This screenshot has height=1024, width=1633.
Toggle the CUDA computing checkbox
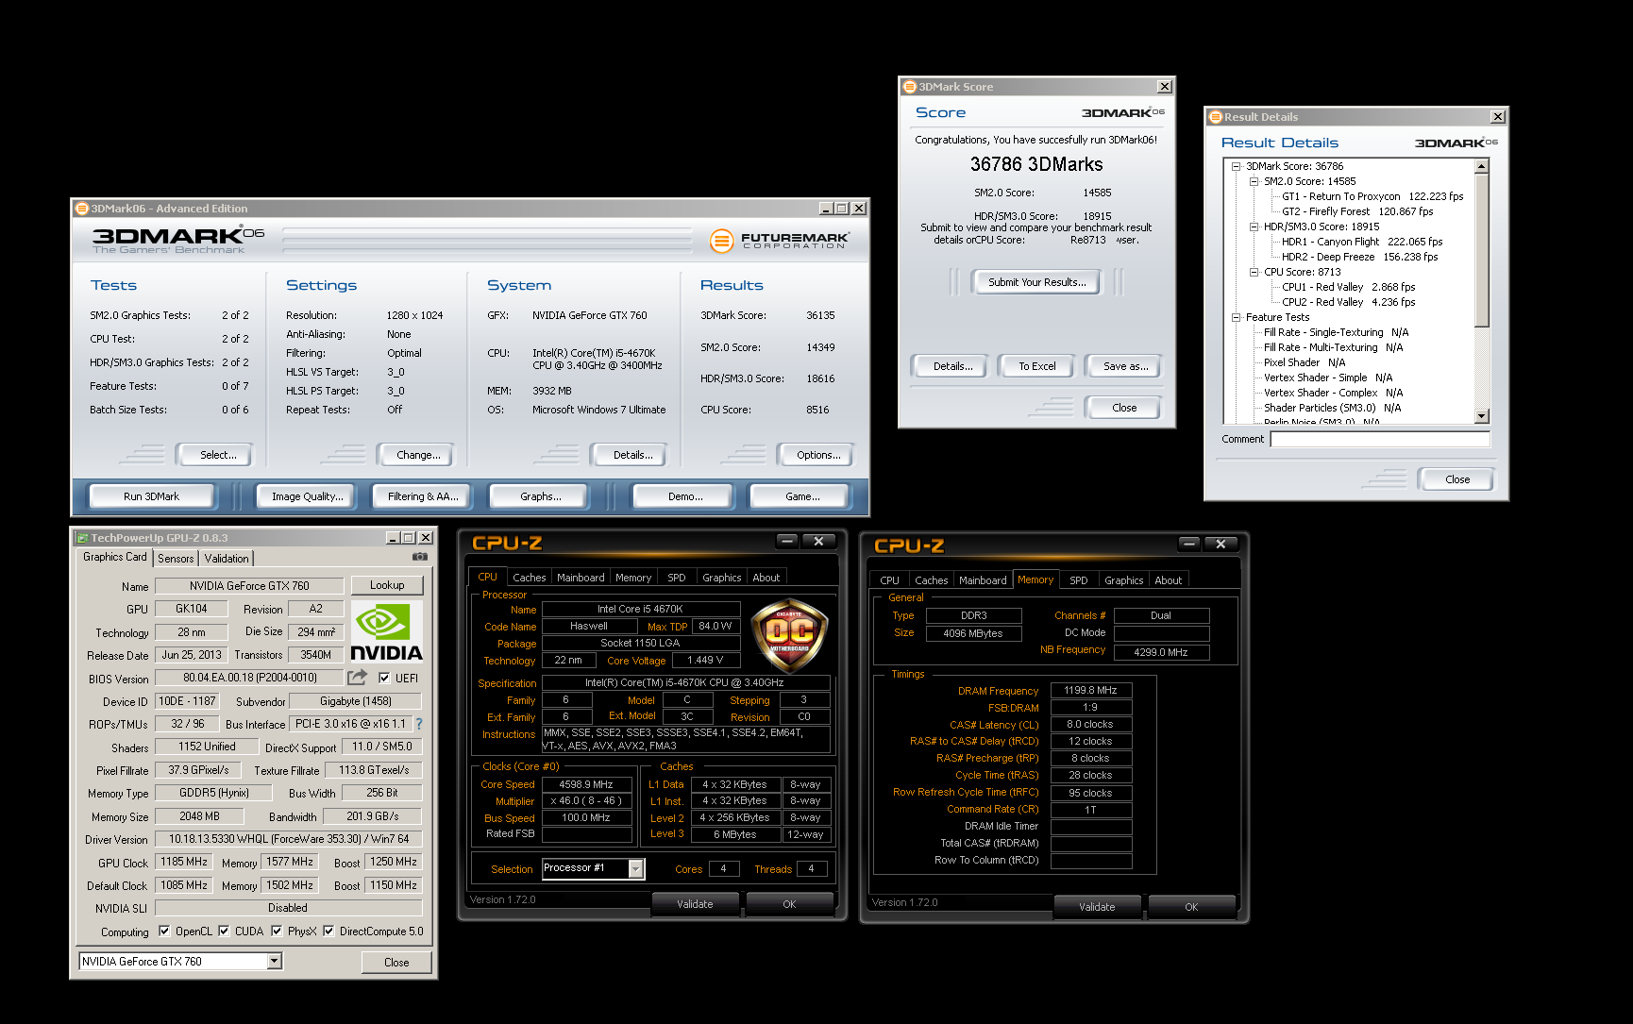[224, 931]
